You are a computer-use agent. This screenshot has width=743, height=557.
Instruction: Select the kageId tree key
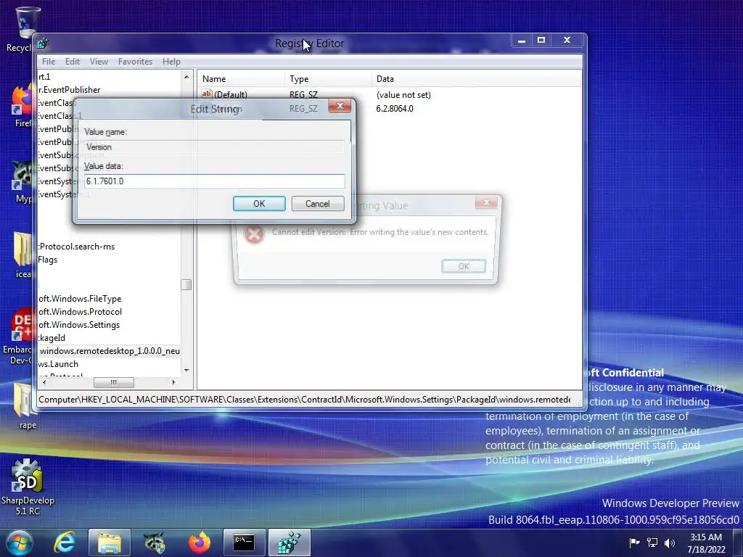[x=52, y=338]
